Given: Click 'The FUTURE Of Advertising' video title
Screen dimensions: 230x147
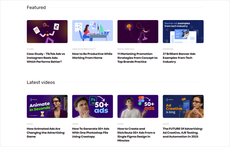Looking at the screenshot, I should [x=183, y=132].
